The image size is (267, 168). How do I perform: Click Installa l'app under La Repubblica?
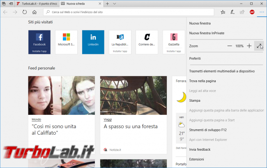[120, 51]
